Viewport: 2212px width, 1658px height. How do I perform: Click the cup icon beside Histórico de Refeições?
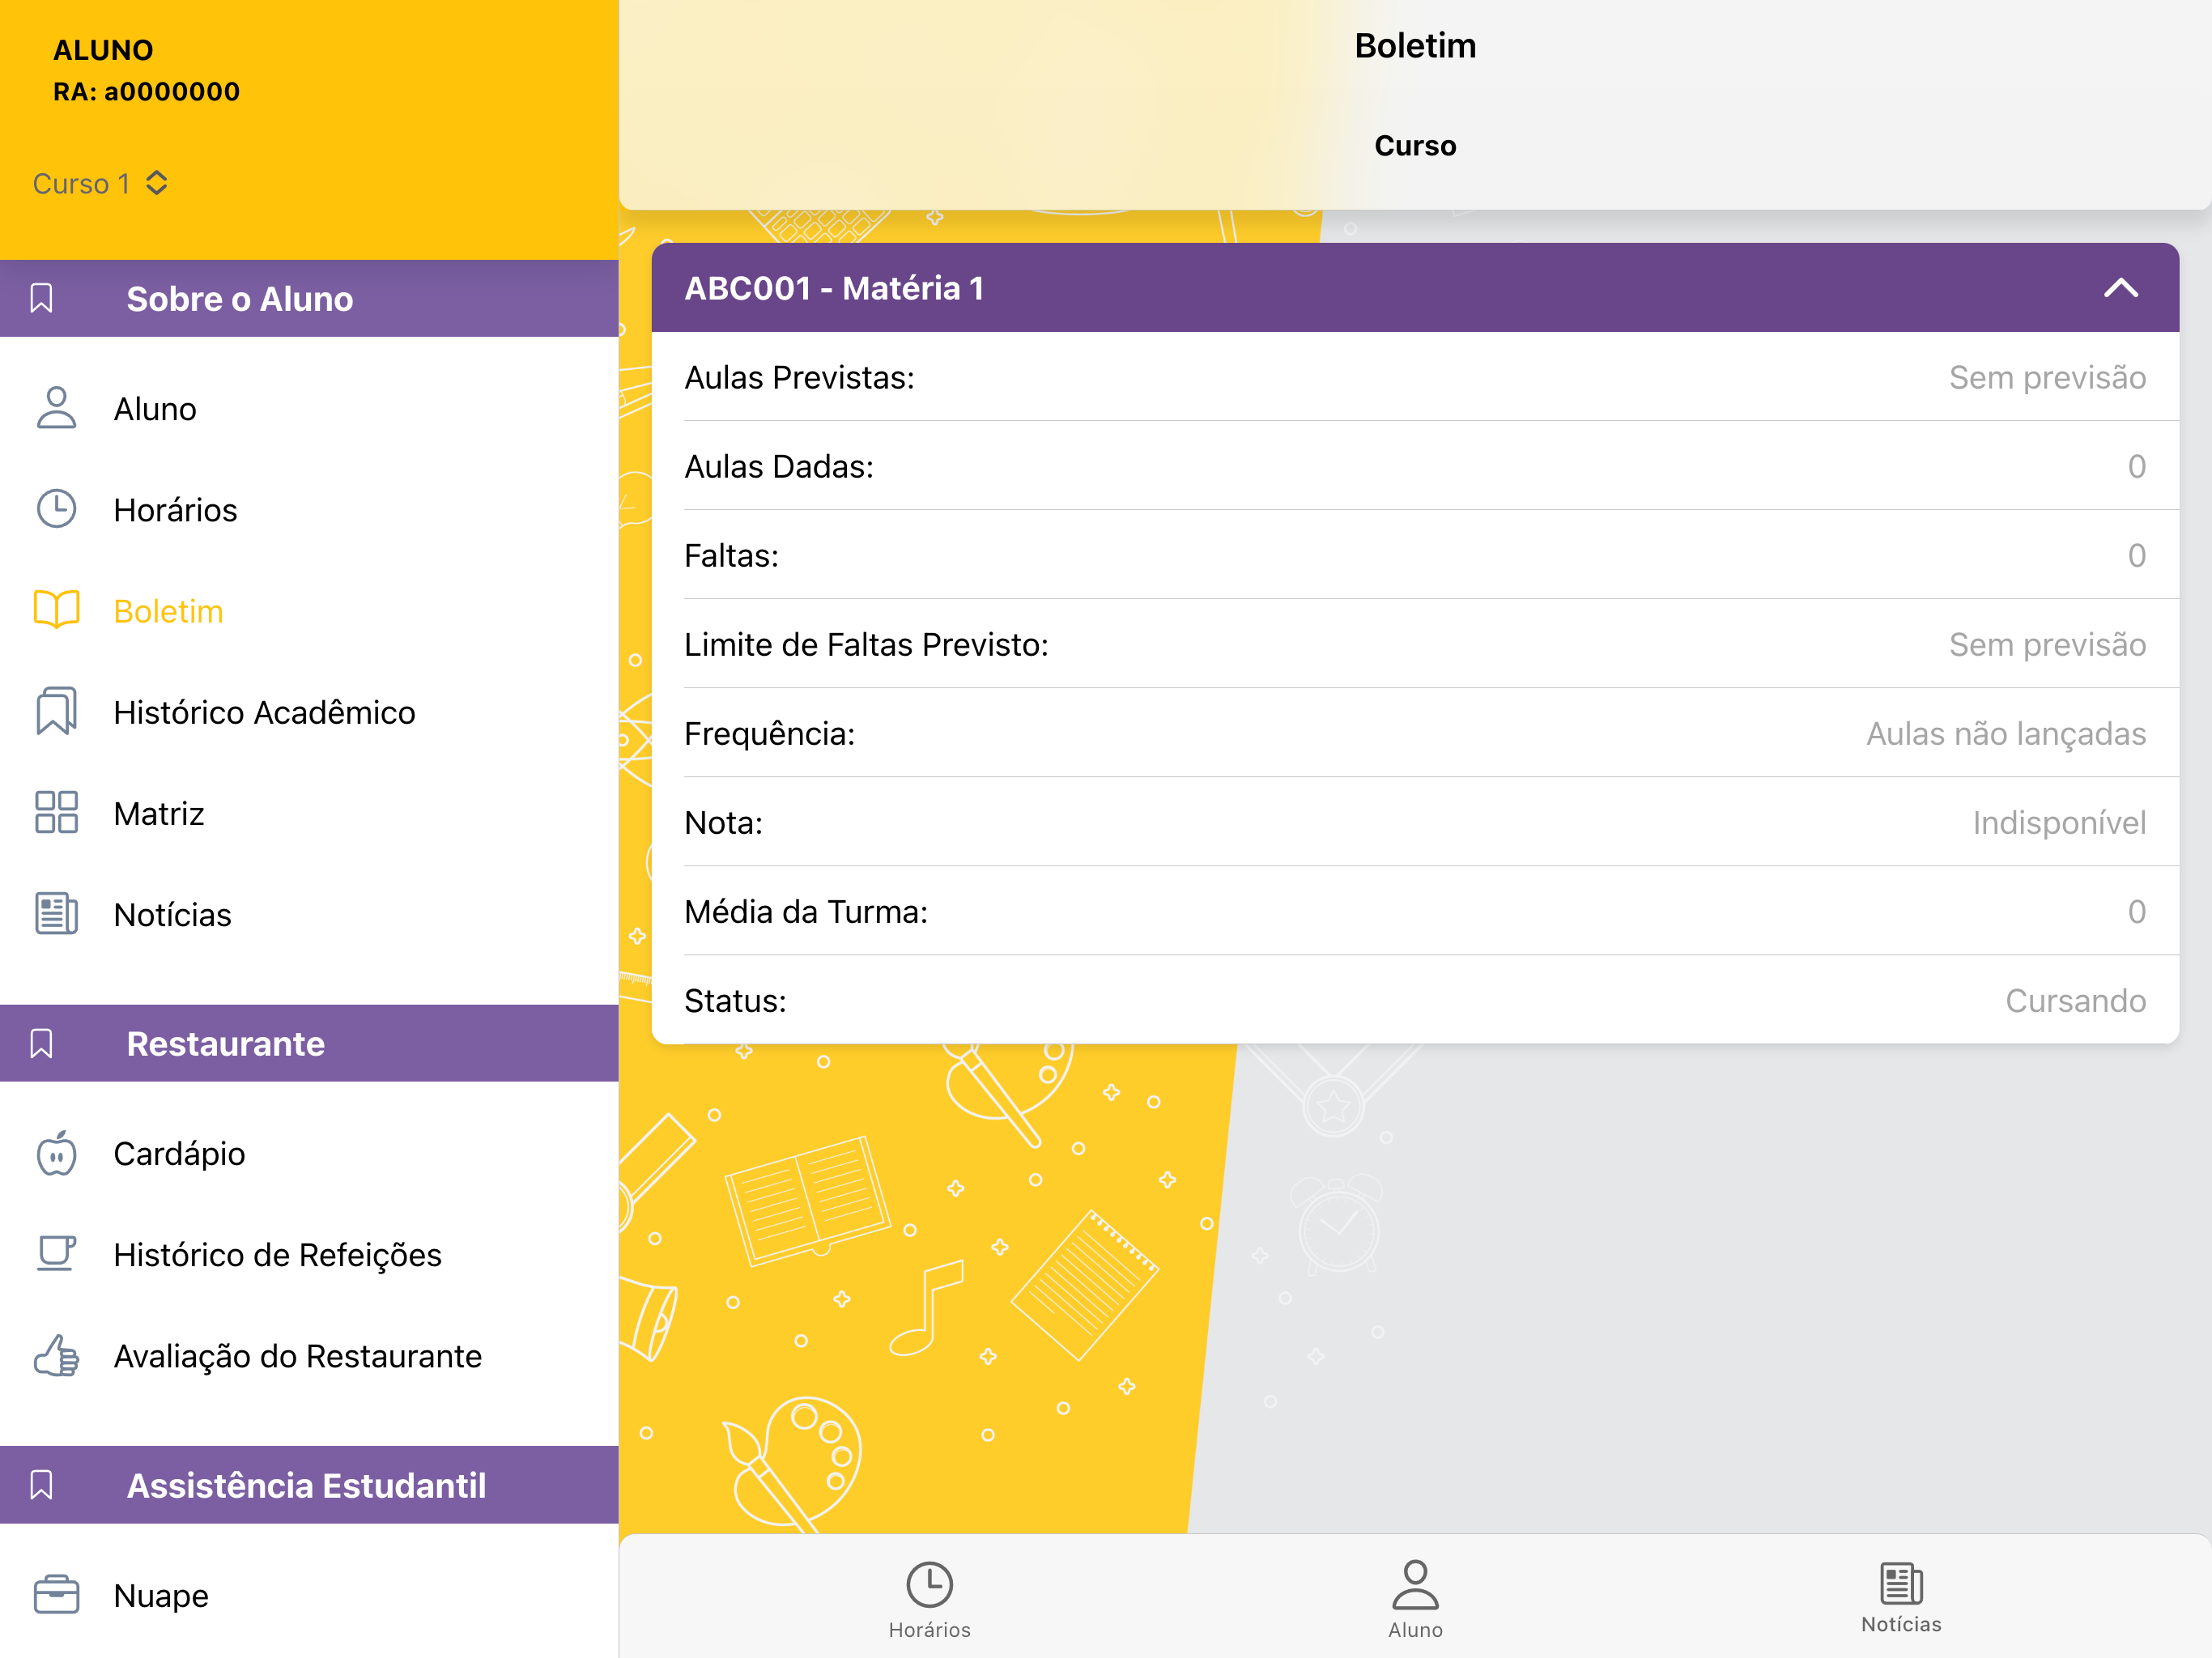[x=56, y=1254]
